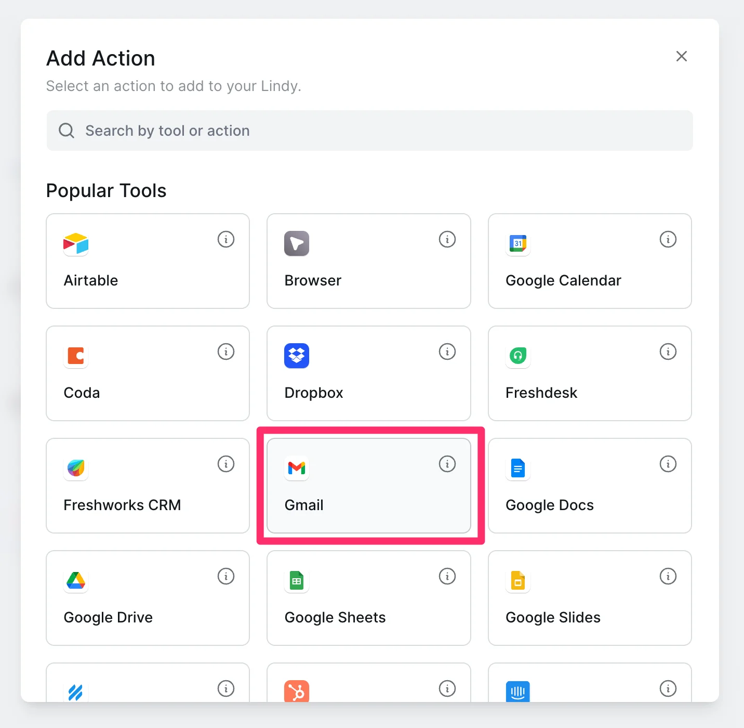Pick the Google Slides label
Screen dimensions: 744x728
tap(553, 618)
